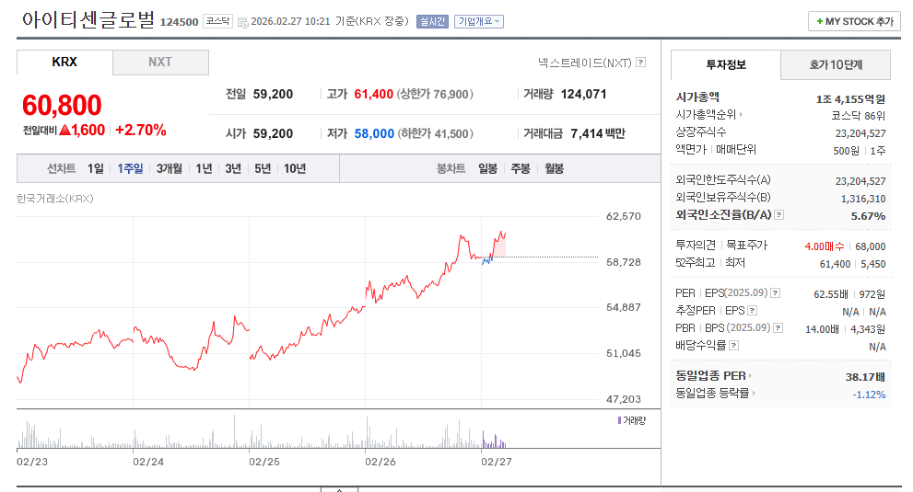Click help icon beside 배당수익률
Image resolution: width=913 pixels, height=492 pixels.
pyautogui.click(x=733, y=345)
